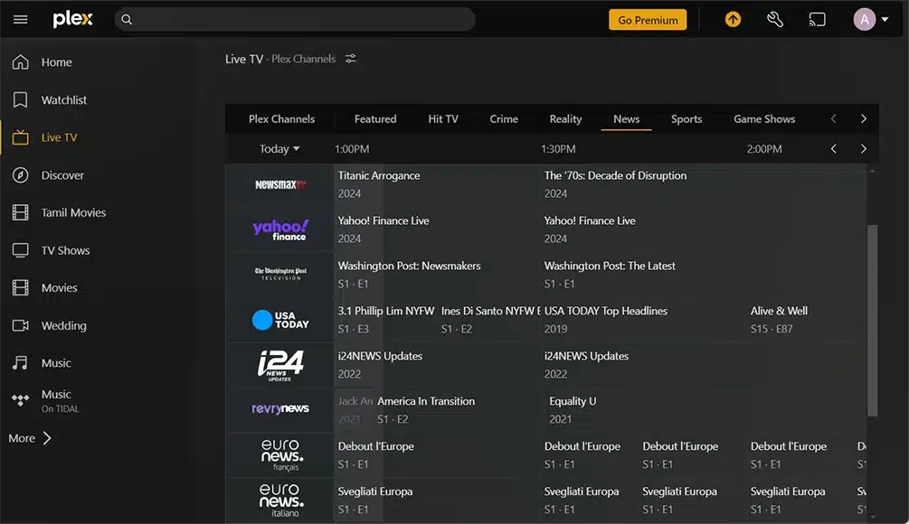Click the cast to device icon
The image size is (909, 524).
coord(817,19)
